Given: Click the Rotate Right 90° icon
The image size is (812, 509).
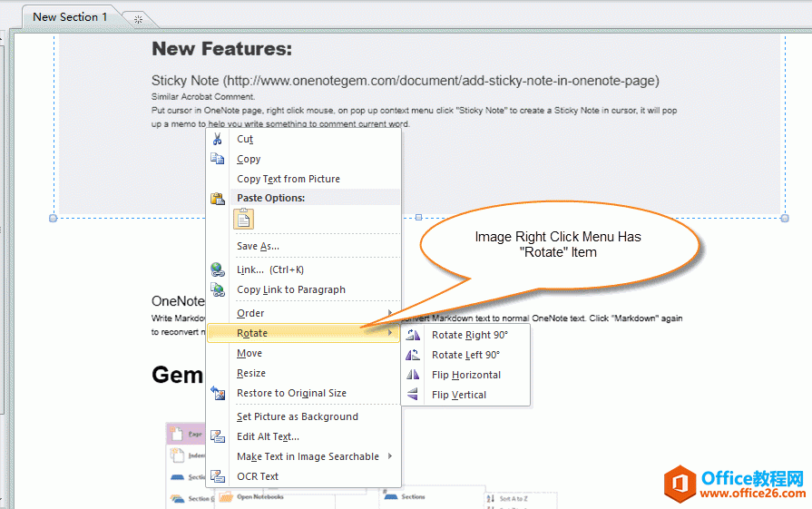Looking at the screenshot, I should coord(413,335).
